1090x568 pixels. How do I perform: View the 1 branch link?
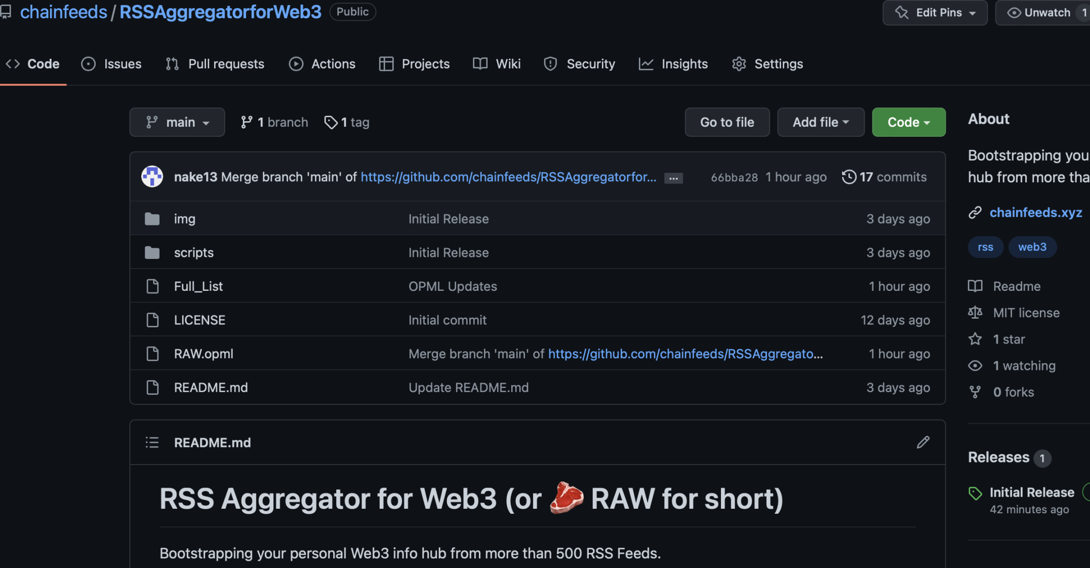coord(274,122)
